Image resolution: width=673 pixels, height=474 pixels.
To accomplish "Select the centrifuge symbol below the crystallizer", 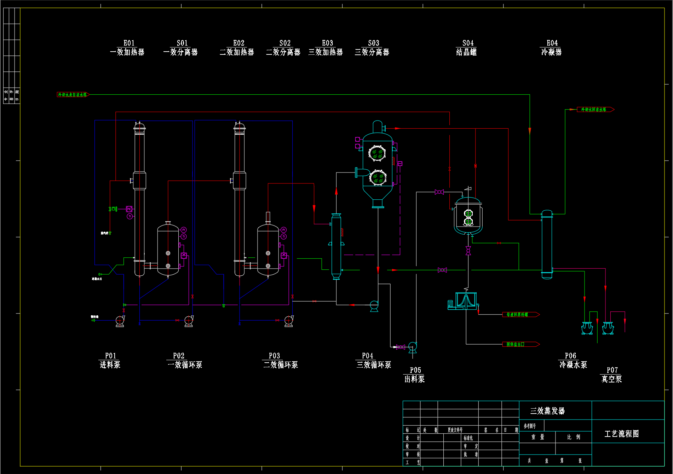I will tap(464, 301).
